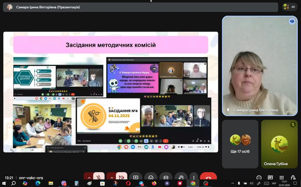Leave the call with red hang-up button
Screen dimensions: 301x187
[x=208, y=177]
